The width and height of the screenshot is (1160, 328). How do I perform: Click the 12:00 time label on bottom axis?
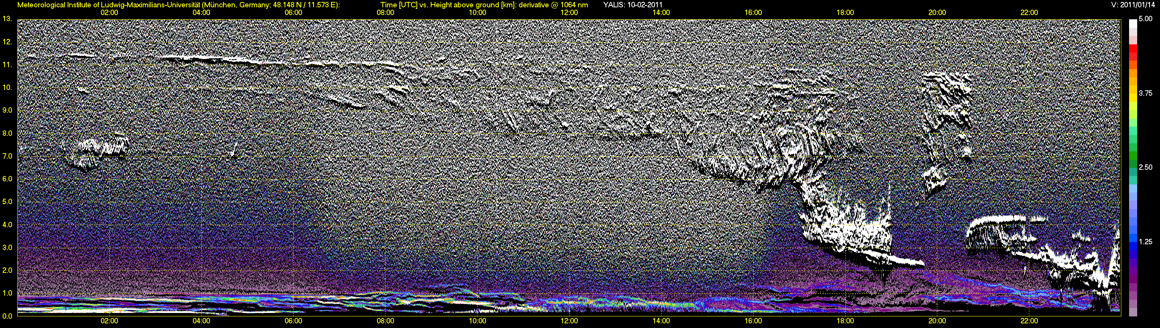(569, 321)
